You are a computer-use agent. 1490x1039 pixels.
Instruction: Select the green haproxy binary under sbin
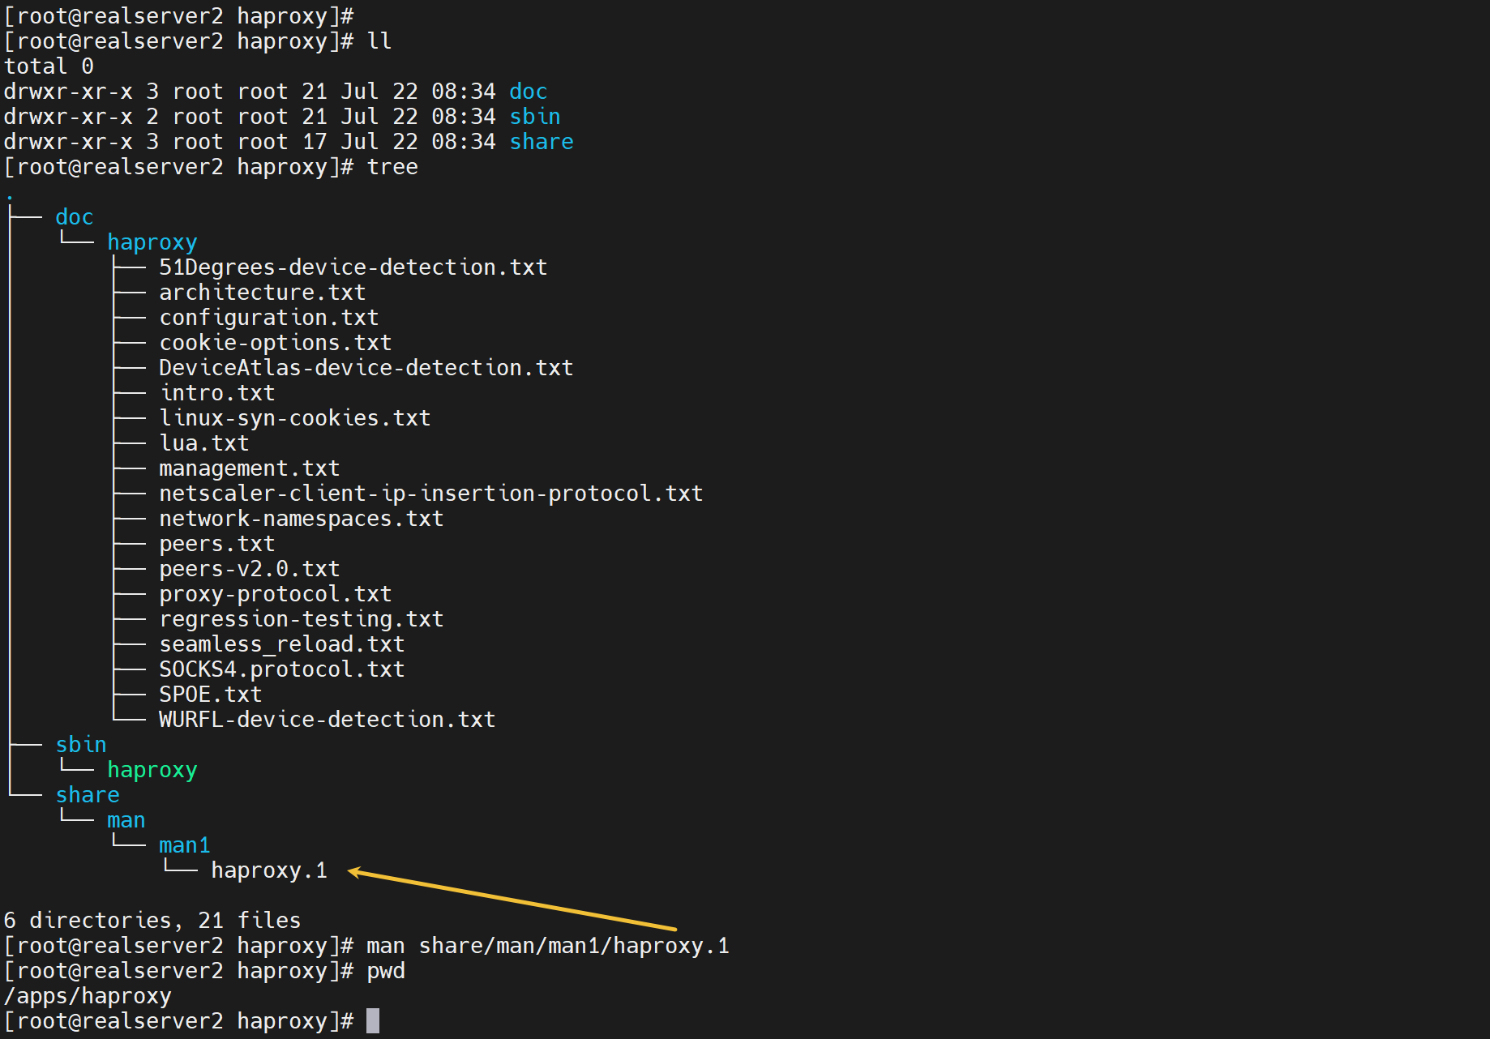(152, 770)
